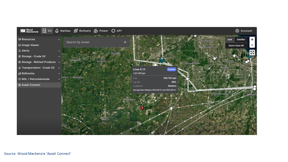Expand the Refineries menu chevron
This screenshot has width=288, height=162.
(x=59, y=73)
